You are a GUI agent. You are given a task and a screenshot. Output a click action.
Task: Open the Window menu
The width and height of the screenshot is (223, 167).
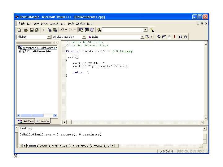[81, 24]
